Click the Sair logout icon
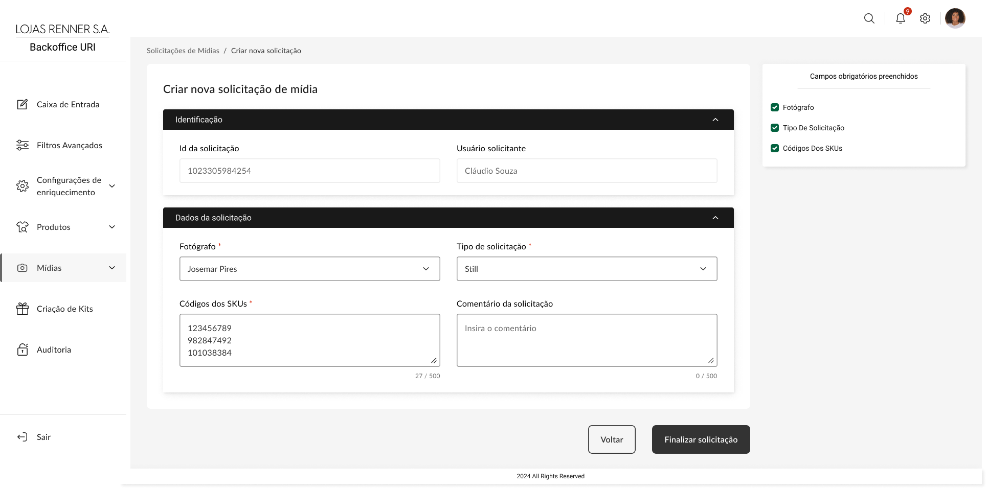Image resolution: width=987 pixels, height=489 pixels. [x=23, y=437]
